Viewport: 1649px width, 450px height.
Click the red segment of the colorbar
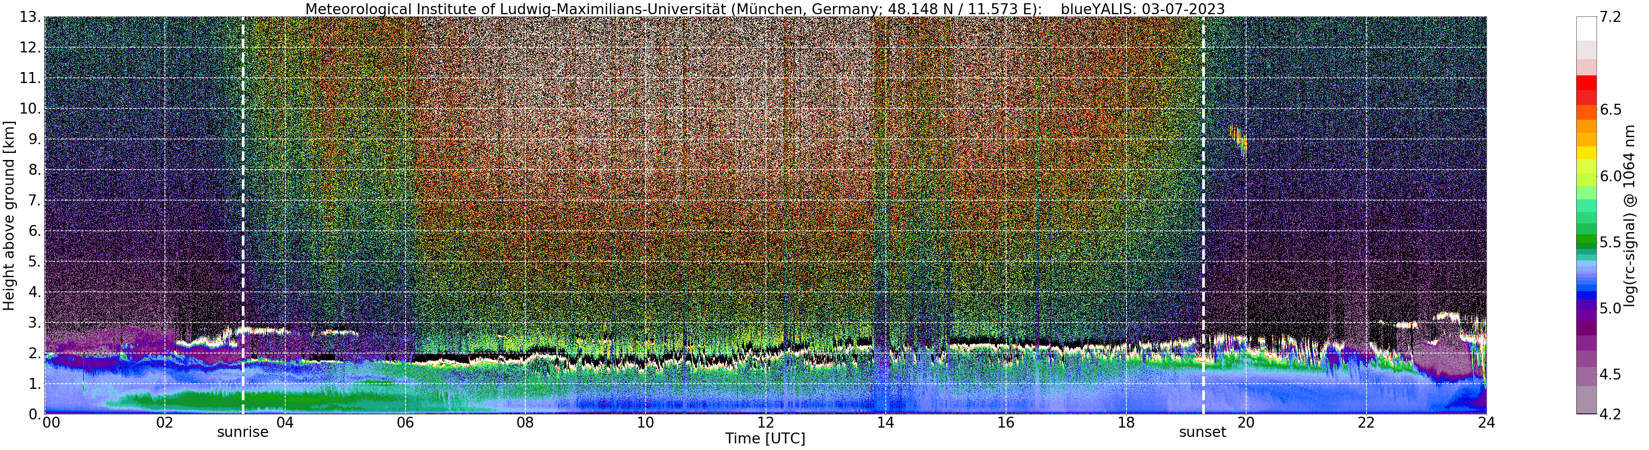pos(1586,82)
